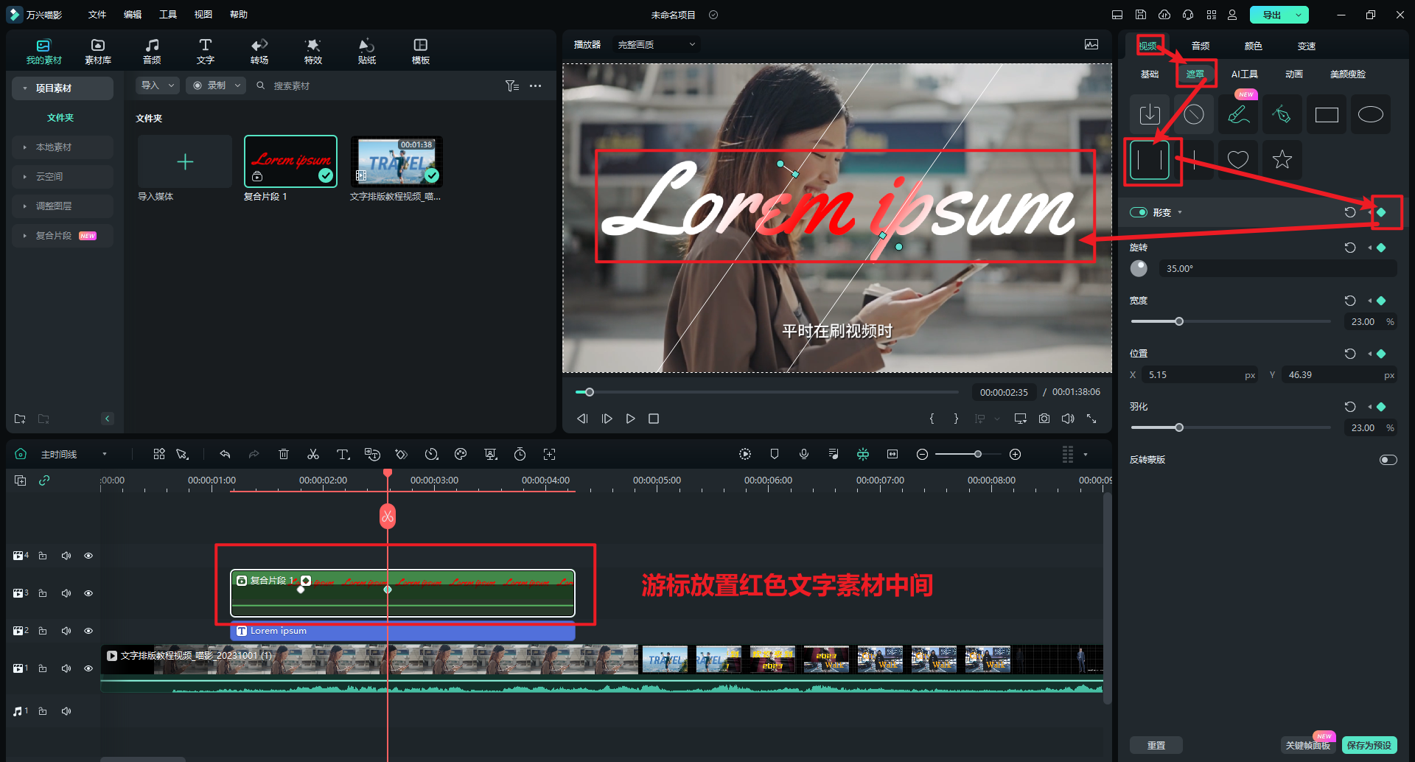Click the split scissors icon in timeline toolbar
The width and height of the screenshot is (1415, 762).
[313, 454]
